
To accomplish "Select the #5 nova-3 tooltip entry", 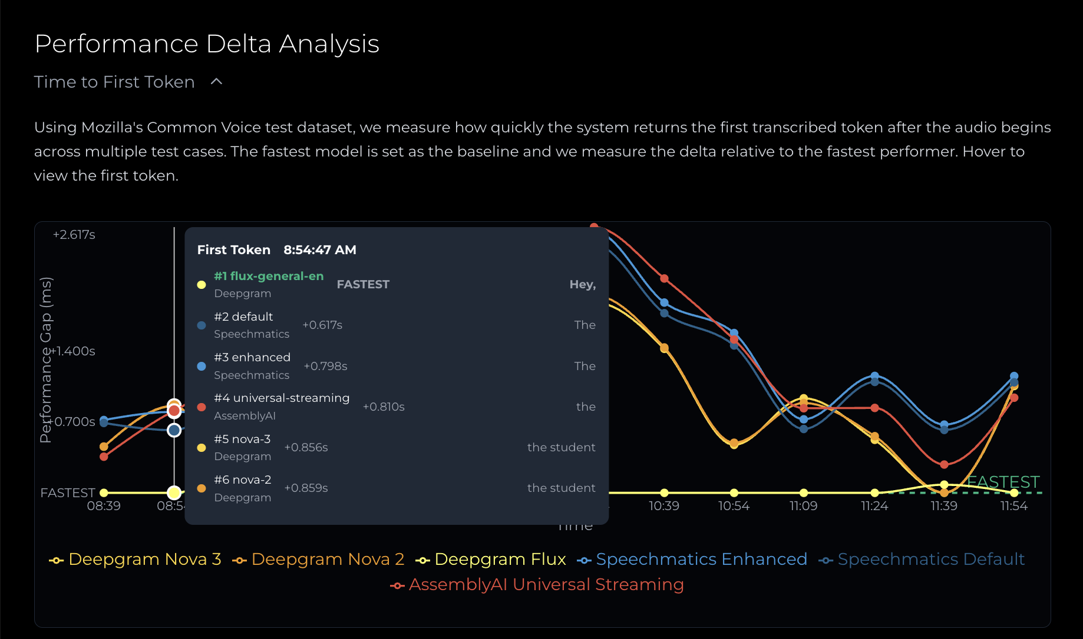I will [x=242, y=439].
